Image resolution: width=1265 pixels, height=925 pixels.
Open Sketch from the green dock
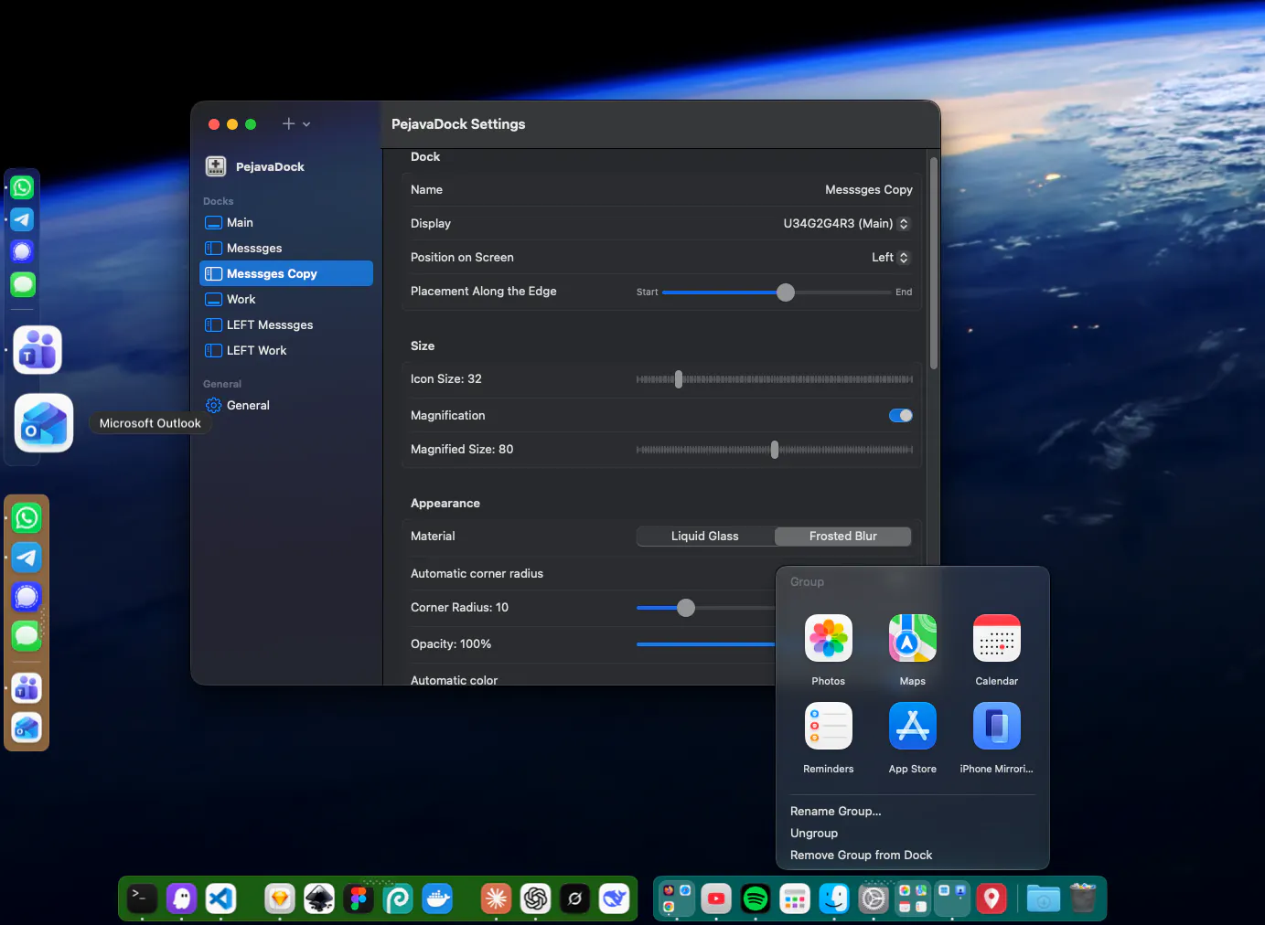tap(280, 899)
